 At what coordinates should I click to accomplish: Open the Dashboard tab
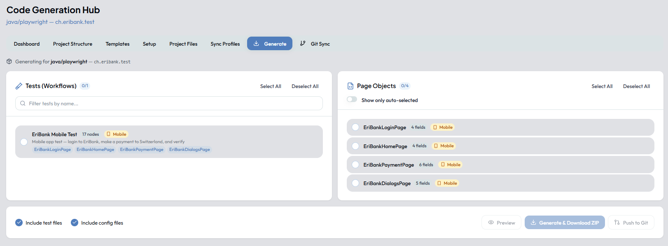tap(27, 44)
